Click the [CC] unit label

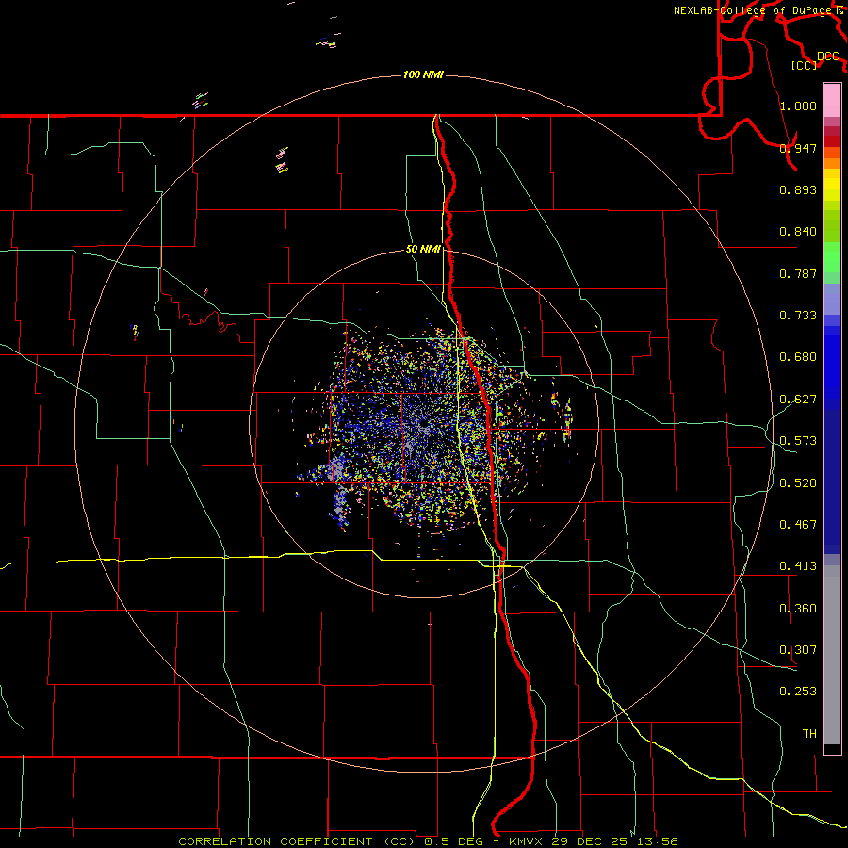(804, 65)
